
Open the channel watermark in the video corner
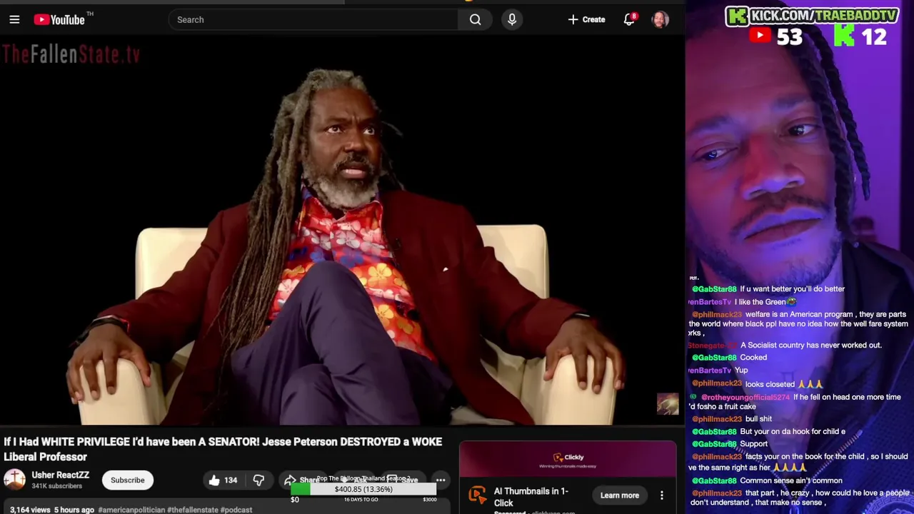668,404
